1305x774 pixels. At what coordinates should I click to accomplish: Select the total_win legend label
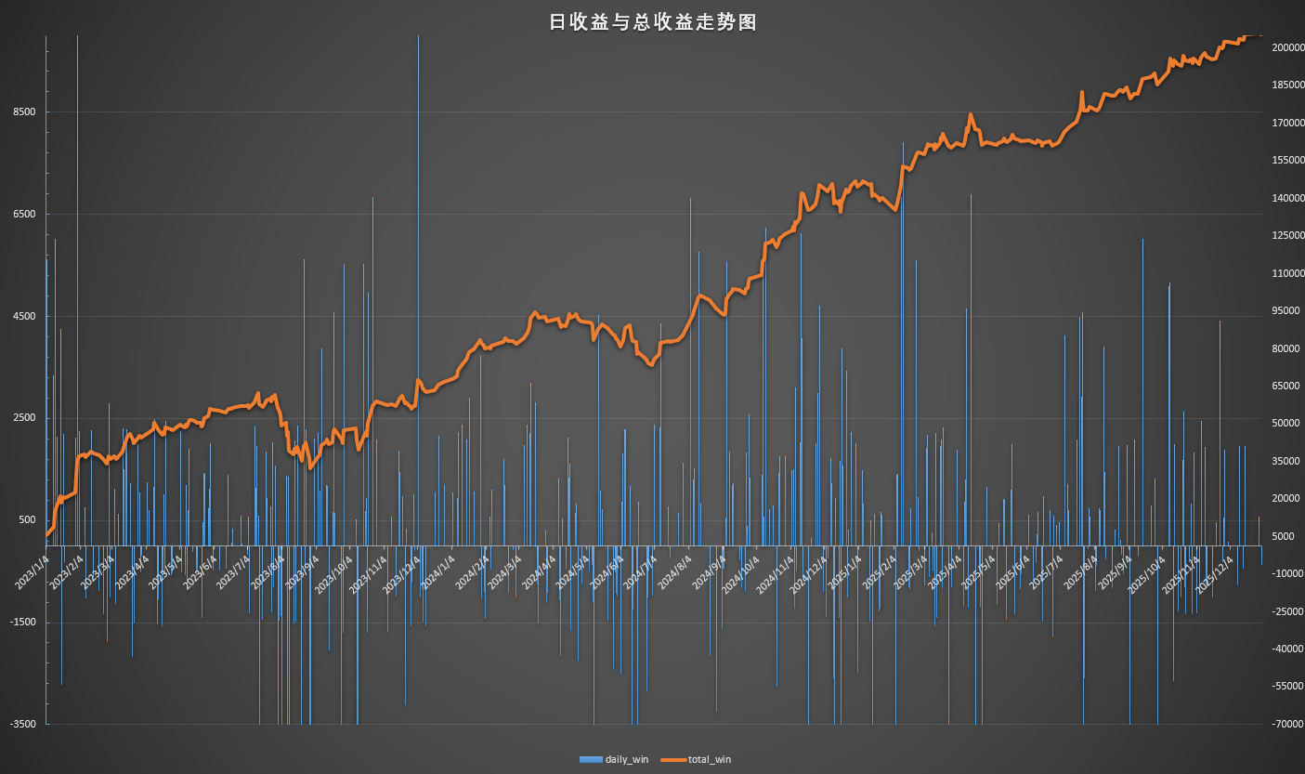pyautogui.click(x=709, y=760)
